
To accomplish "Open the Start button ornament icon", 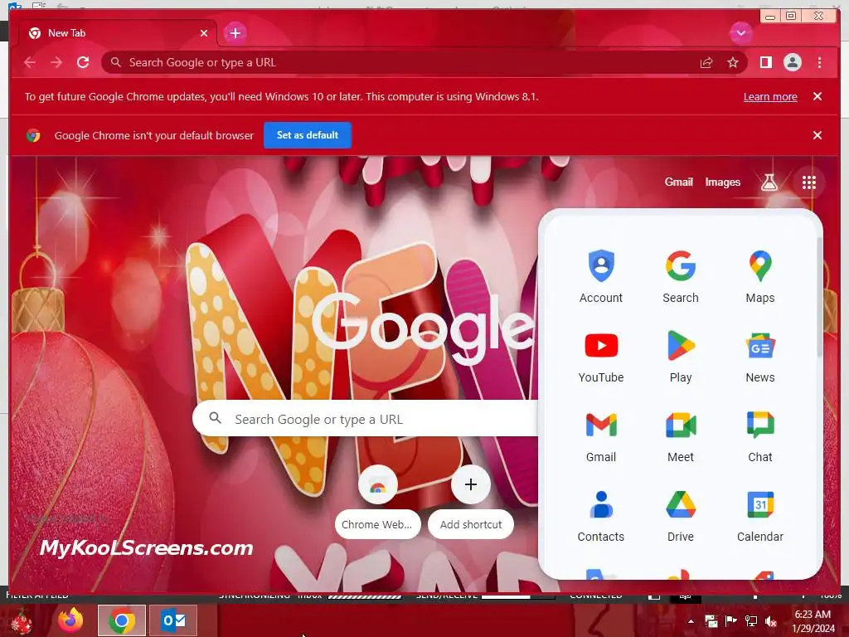I will (x=21, y=621).
